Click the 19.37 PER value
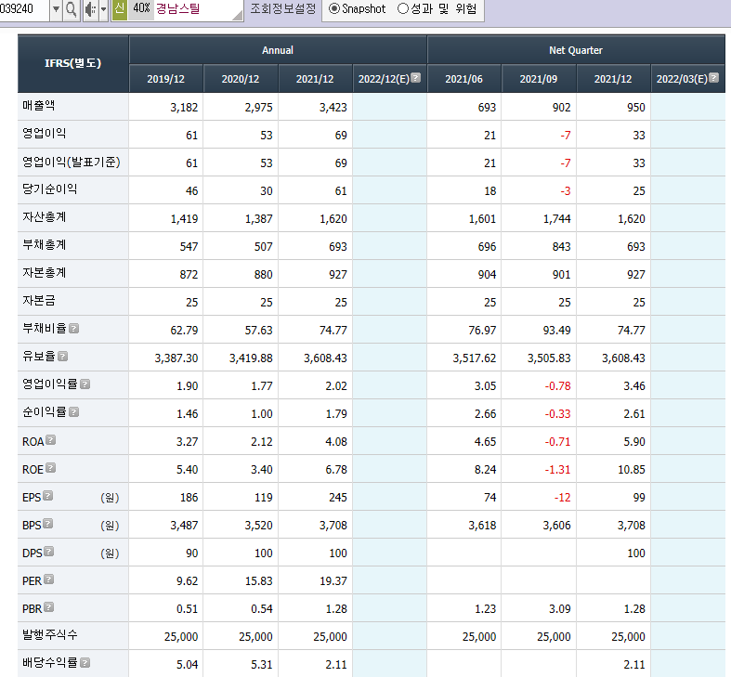Image resolution: width=731 pixels, height=677 pixels. click(x=333, y=581)
